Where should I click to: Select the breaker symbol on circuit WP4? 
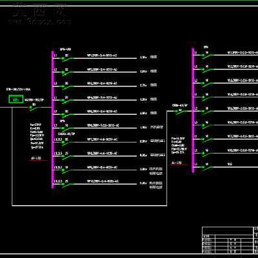(67, 101)
